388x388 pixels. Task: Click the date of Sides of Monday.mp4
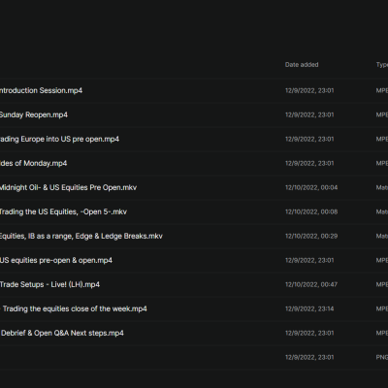tap(309, 163)
